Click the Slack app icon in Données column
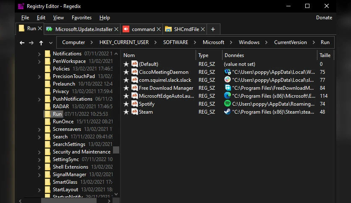351x203 pixels. coord(228,80)
